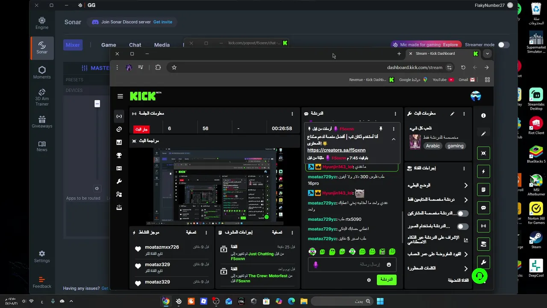The width and height of the screenshot is (547, 308).
Task: Toggle the chat bubble widget icon on the right
Action: [483, 208]
